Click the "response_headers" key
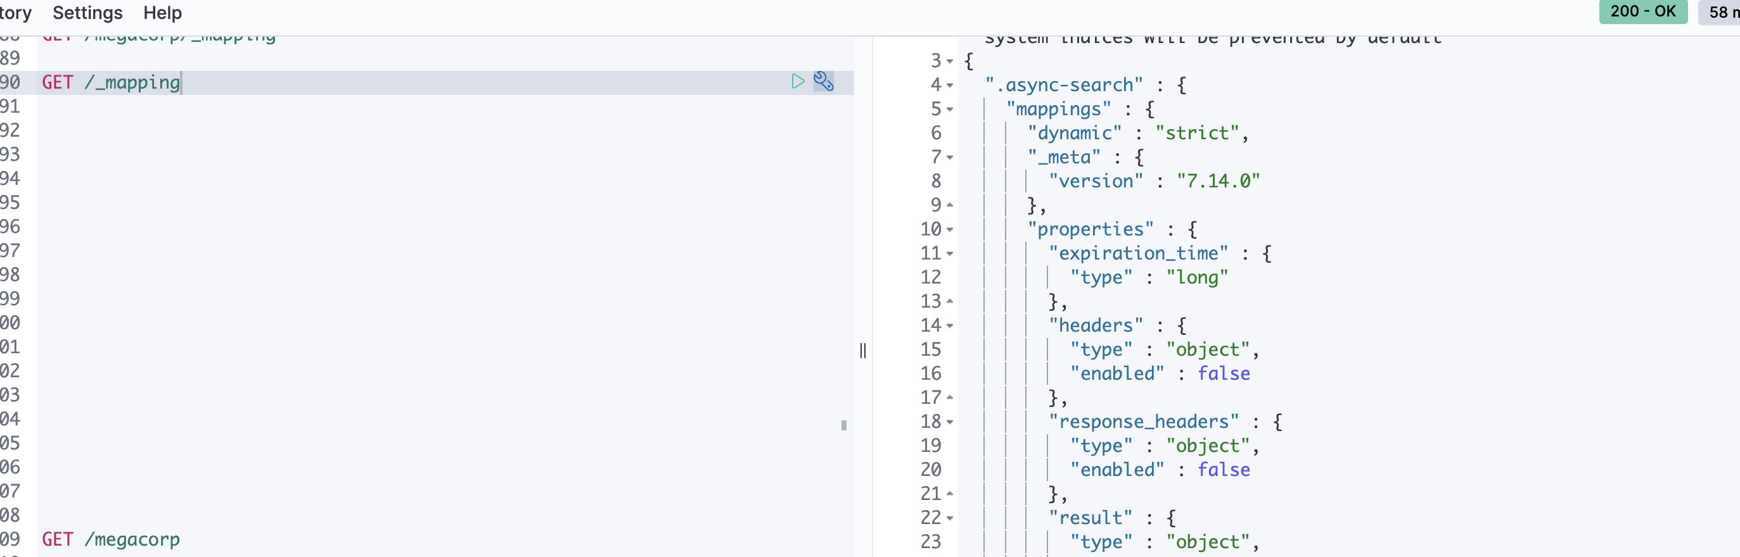1740x557 pixels. 1144,422
